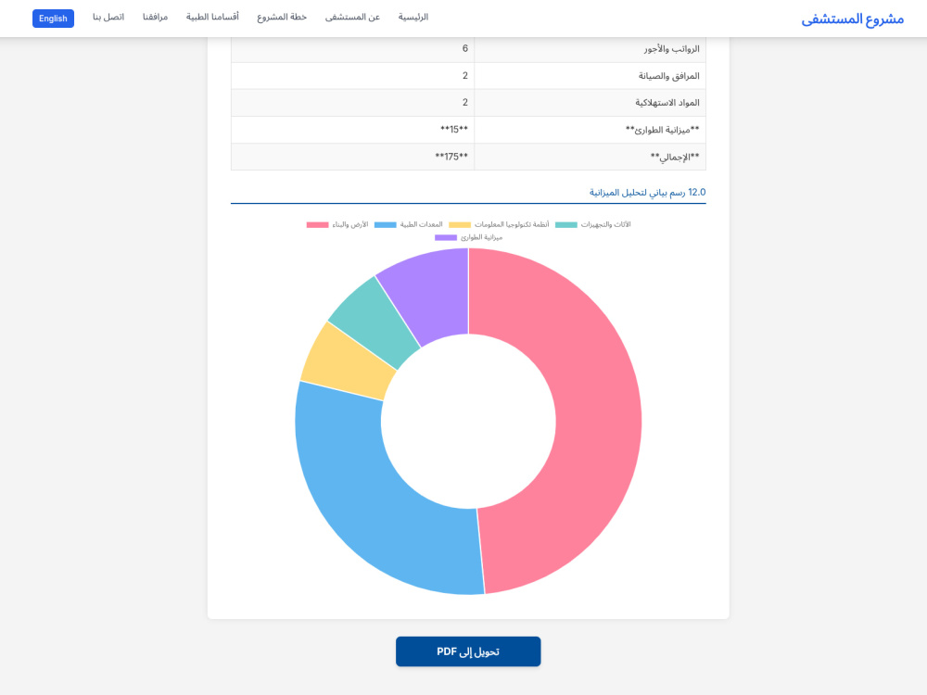Screen dimensions: 927x695
Task: Open the اتصل بنا nav item
Action: pos(108,17)
